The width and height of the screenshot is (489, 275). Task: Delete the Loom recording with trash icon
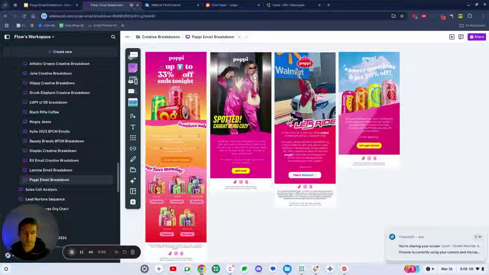133,252
